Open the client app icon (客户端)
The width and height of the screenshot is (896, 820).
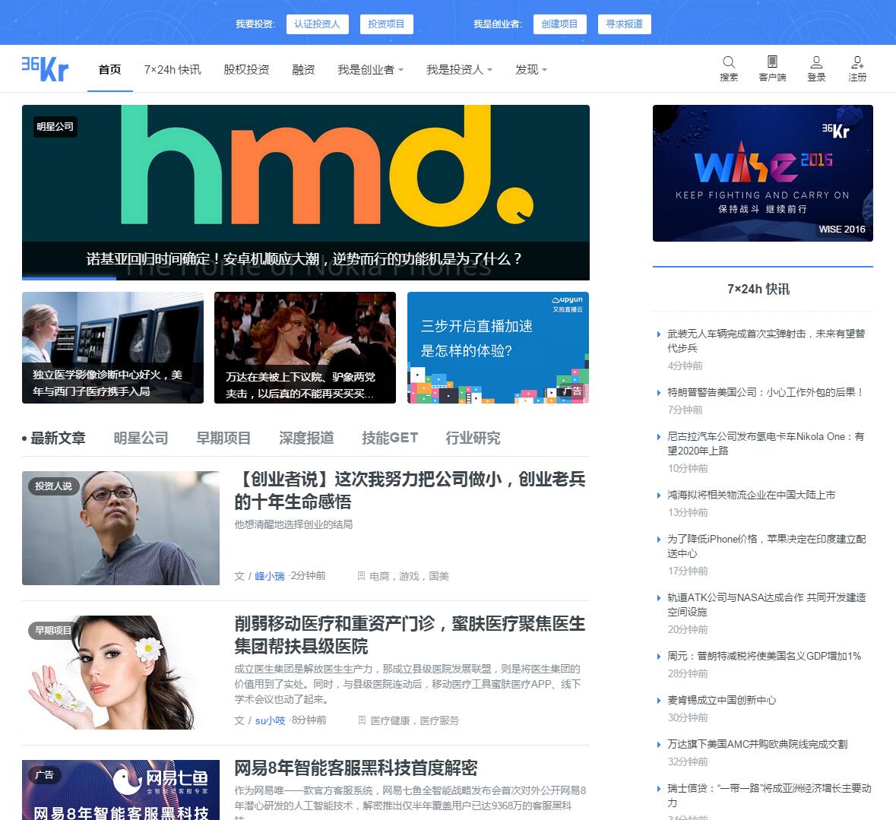(772, 68)
